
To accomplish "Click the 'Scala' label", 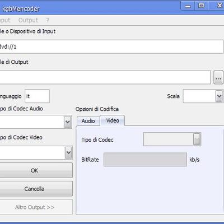I will [173, 96].
